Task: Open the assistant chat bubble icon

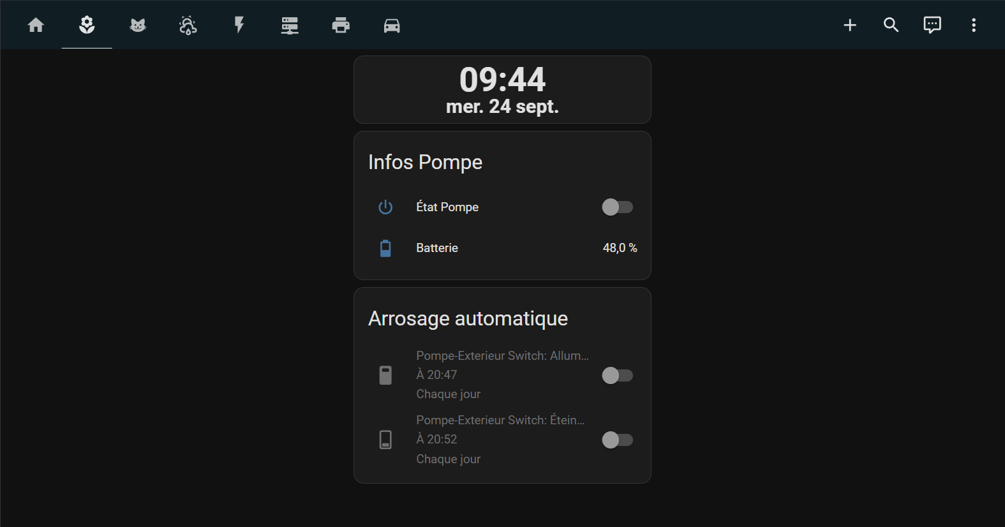Action: (932, 25)
